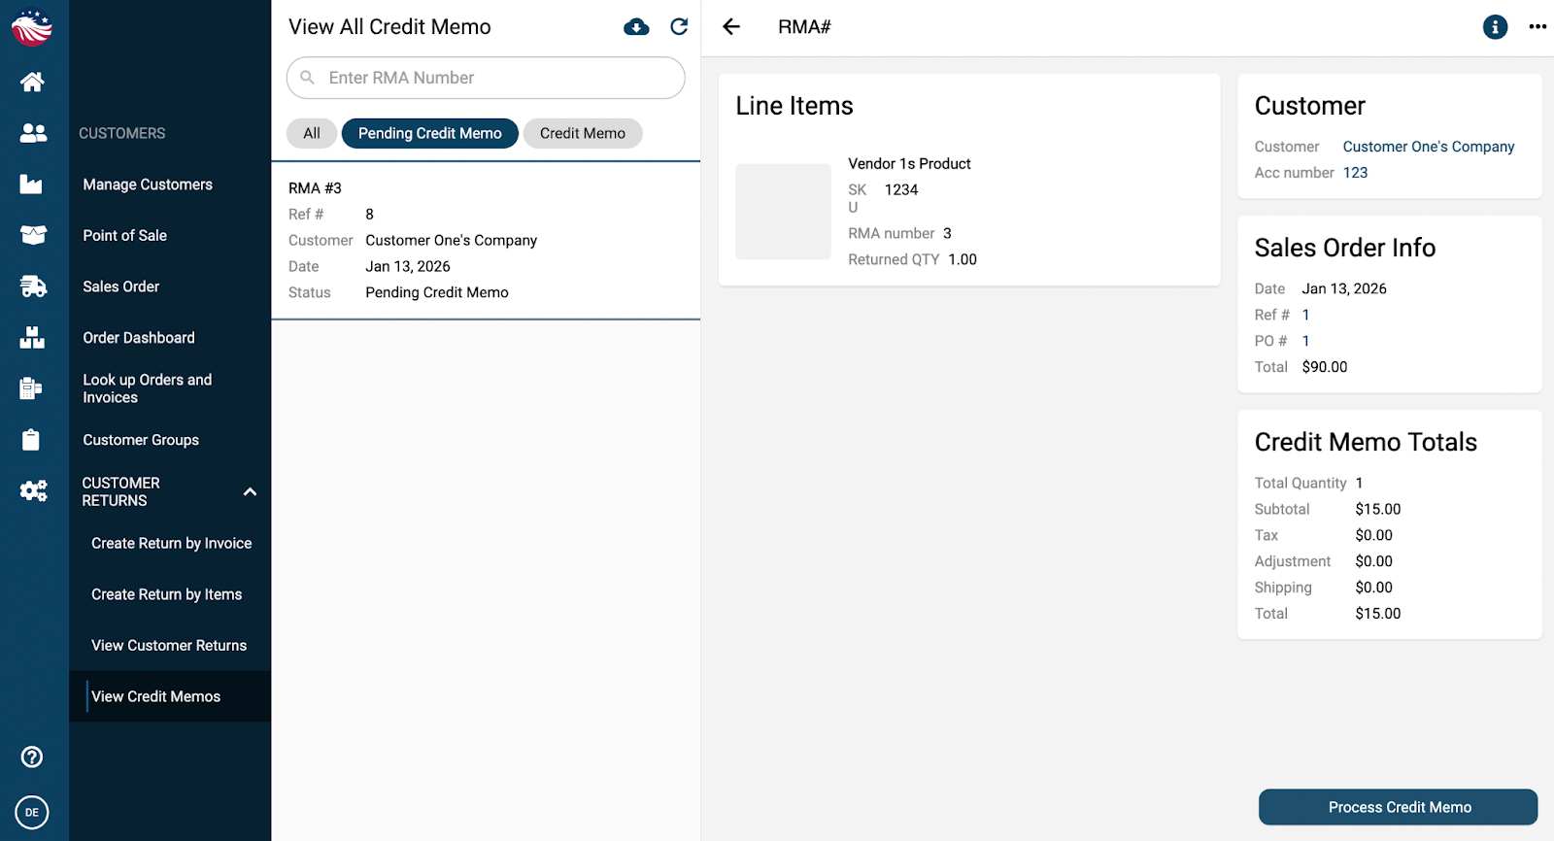
Task: Open Sales Order menu item
Action: [x=121, y=286]
